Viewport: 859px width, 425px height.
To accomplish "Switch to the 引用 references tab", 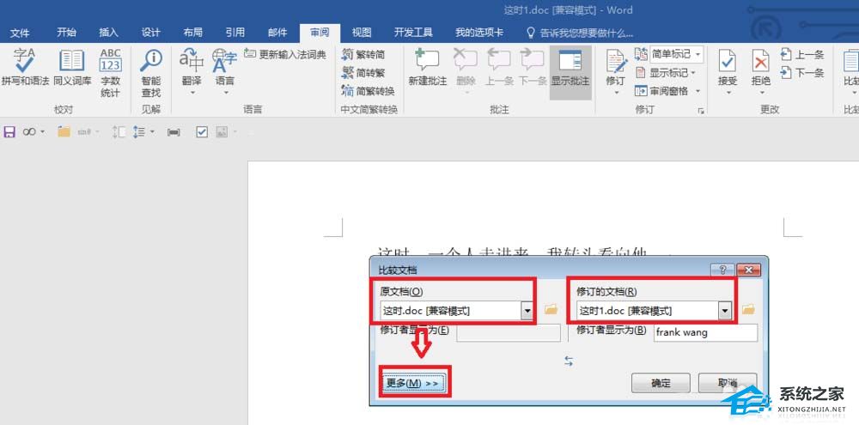I will (235, 33).
